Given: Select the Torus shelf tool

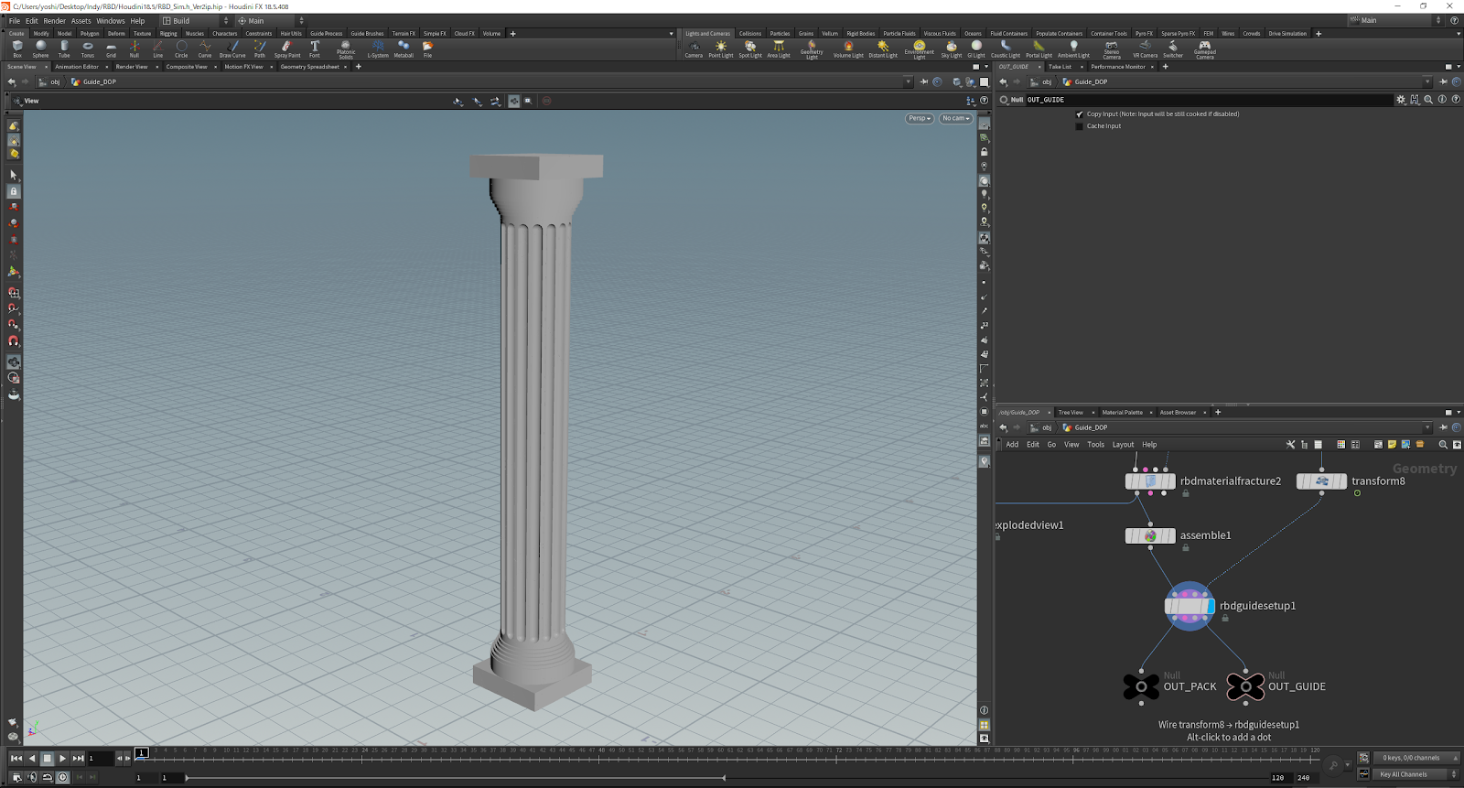Looking at the screenshot, I should point(88,49).
